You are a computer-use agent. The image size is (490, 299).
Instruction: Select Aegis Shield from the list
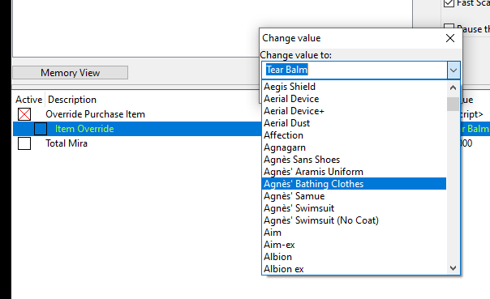point(354,87)
